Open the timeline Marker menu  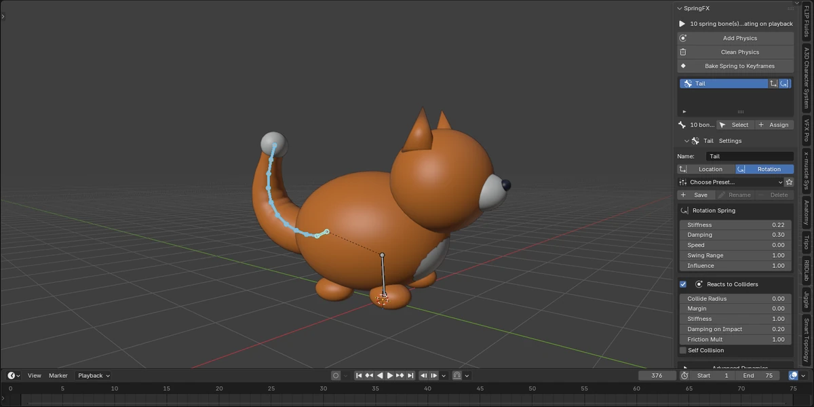pos(58,375)
